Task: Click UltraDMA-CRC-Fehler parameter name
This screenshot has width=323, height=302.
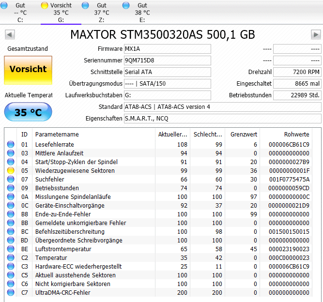Action: [x=62, y=292]
